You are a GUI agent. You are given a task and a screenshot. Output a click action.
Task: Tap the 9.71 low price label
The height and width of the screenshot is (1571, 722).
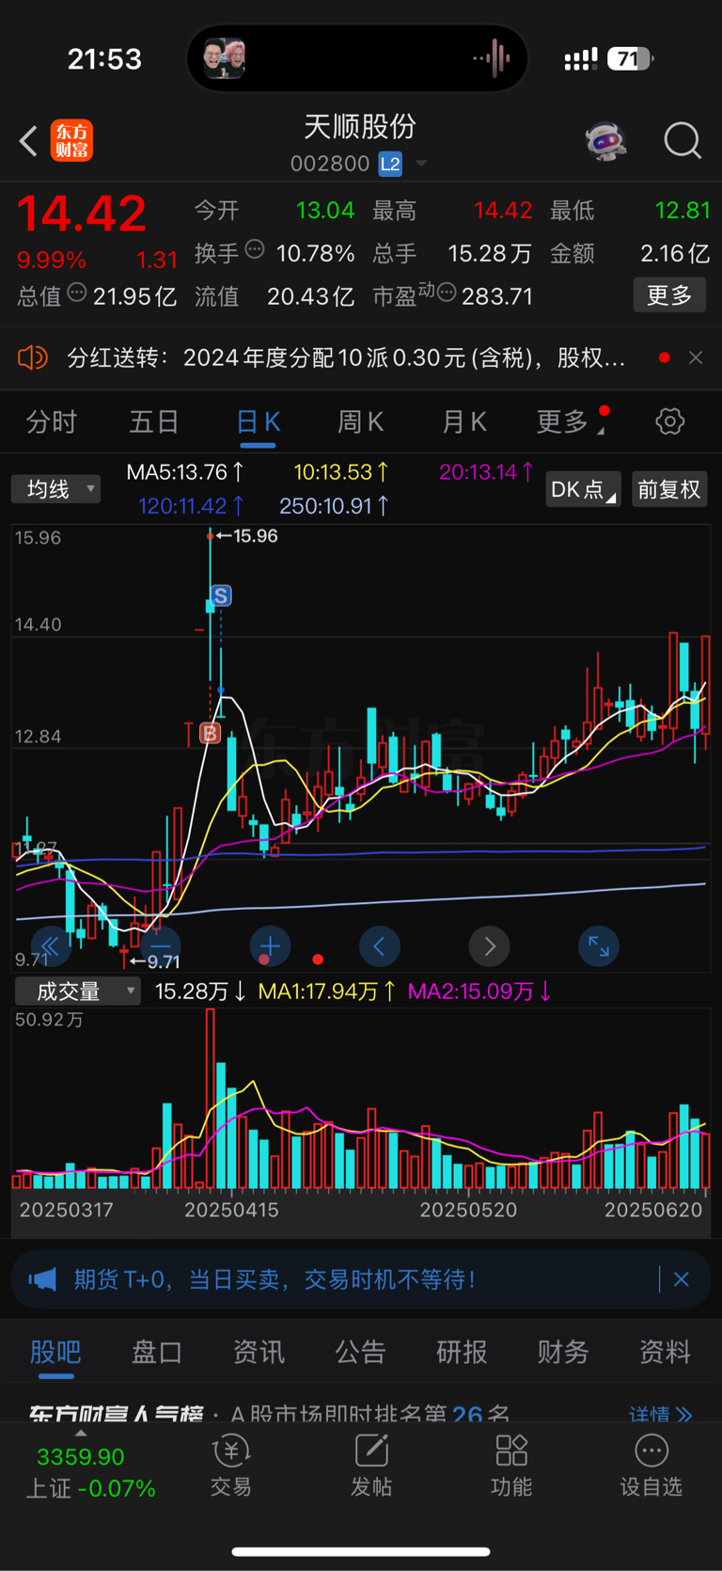coord(164,961)
